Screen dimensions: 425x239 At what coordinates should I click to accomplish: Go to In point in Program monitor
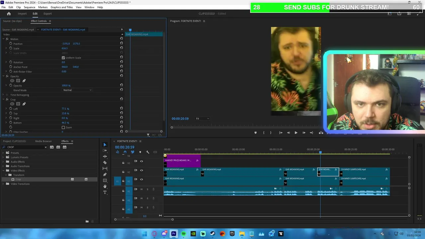[x=281, y=133]
